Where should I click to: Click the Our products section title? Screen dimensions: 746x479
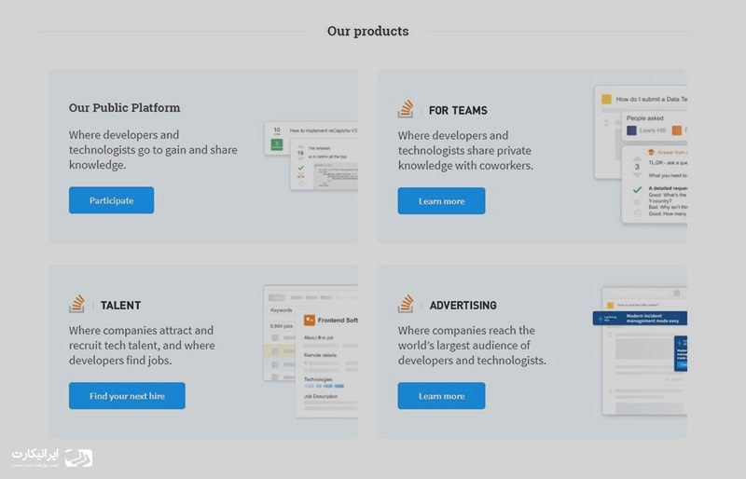point(367,31)
